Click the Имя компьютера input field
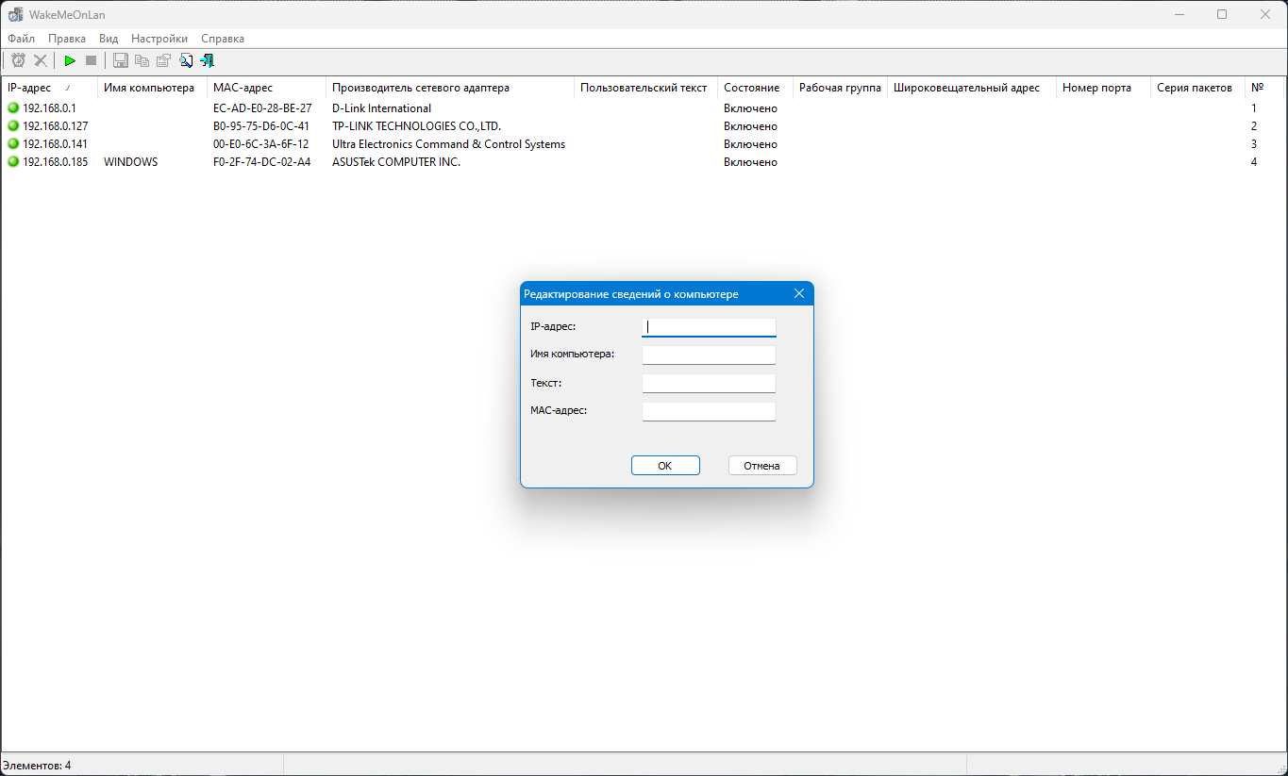The height and width of the screenshot is (776, 1288). tap(709, 355)
